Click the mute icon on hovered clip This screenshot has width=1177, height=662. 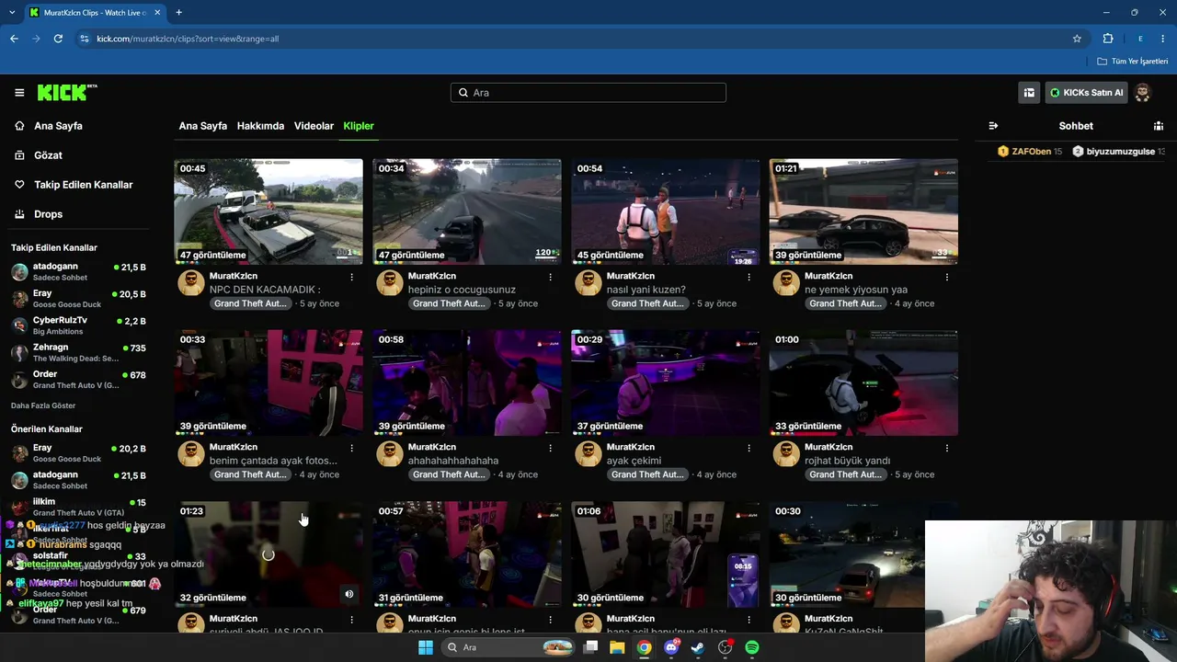(349, 594)
